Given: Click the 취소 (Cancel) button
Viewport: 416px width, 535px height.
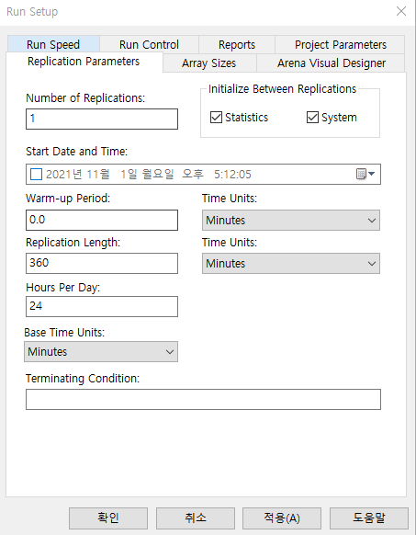Looking at the screenshot, I should coord(196,518).
